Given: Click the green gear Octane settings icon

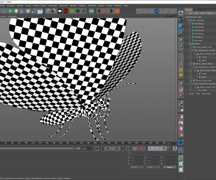Looking at the screenshot, I should point(72,11).
